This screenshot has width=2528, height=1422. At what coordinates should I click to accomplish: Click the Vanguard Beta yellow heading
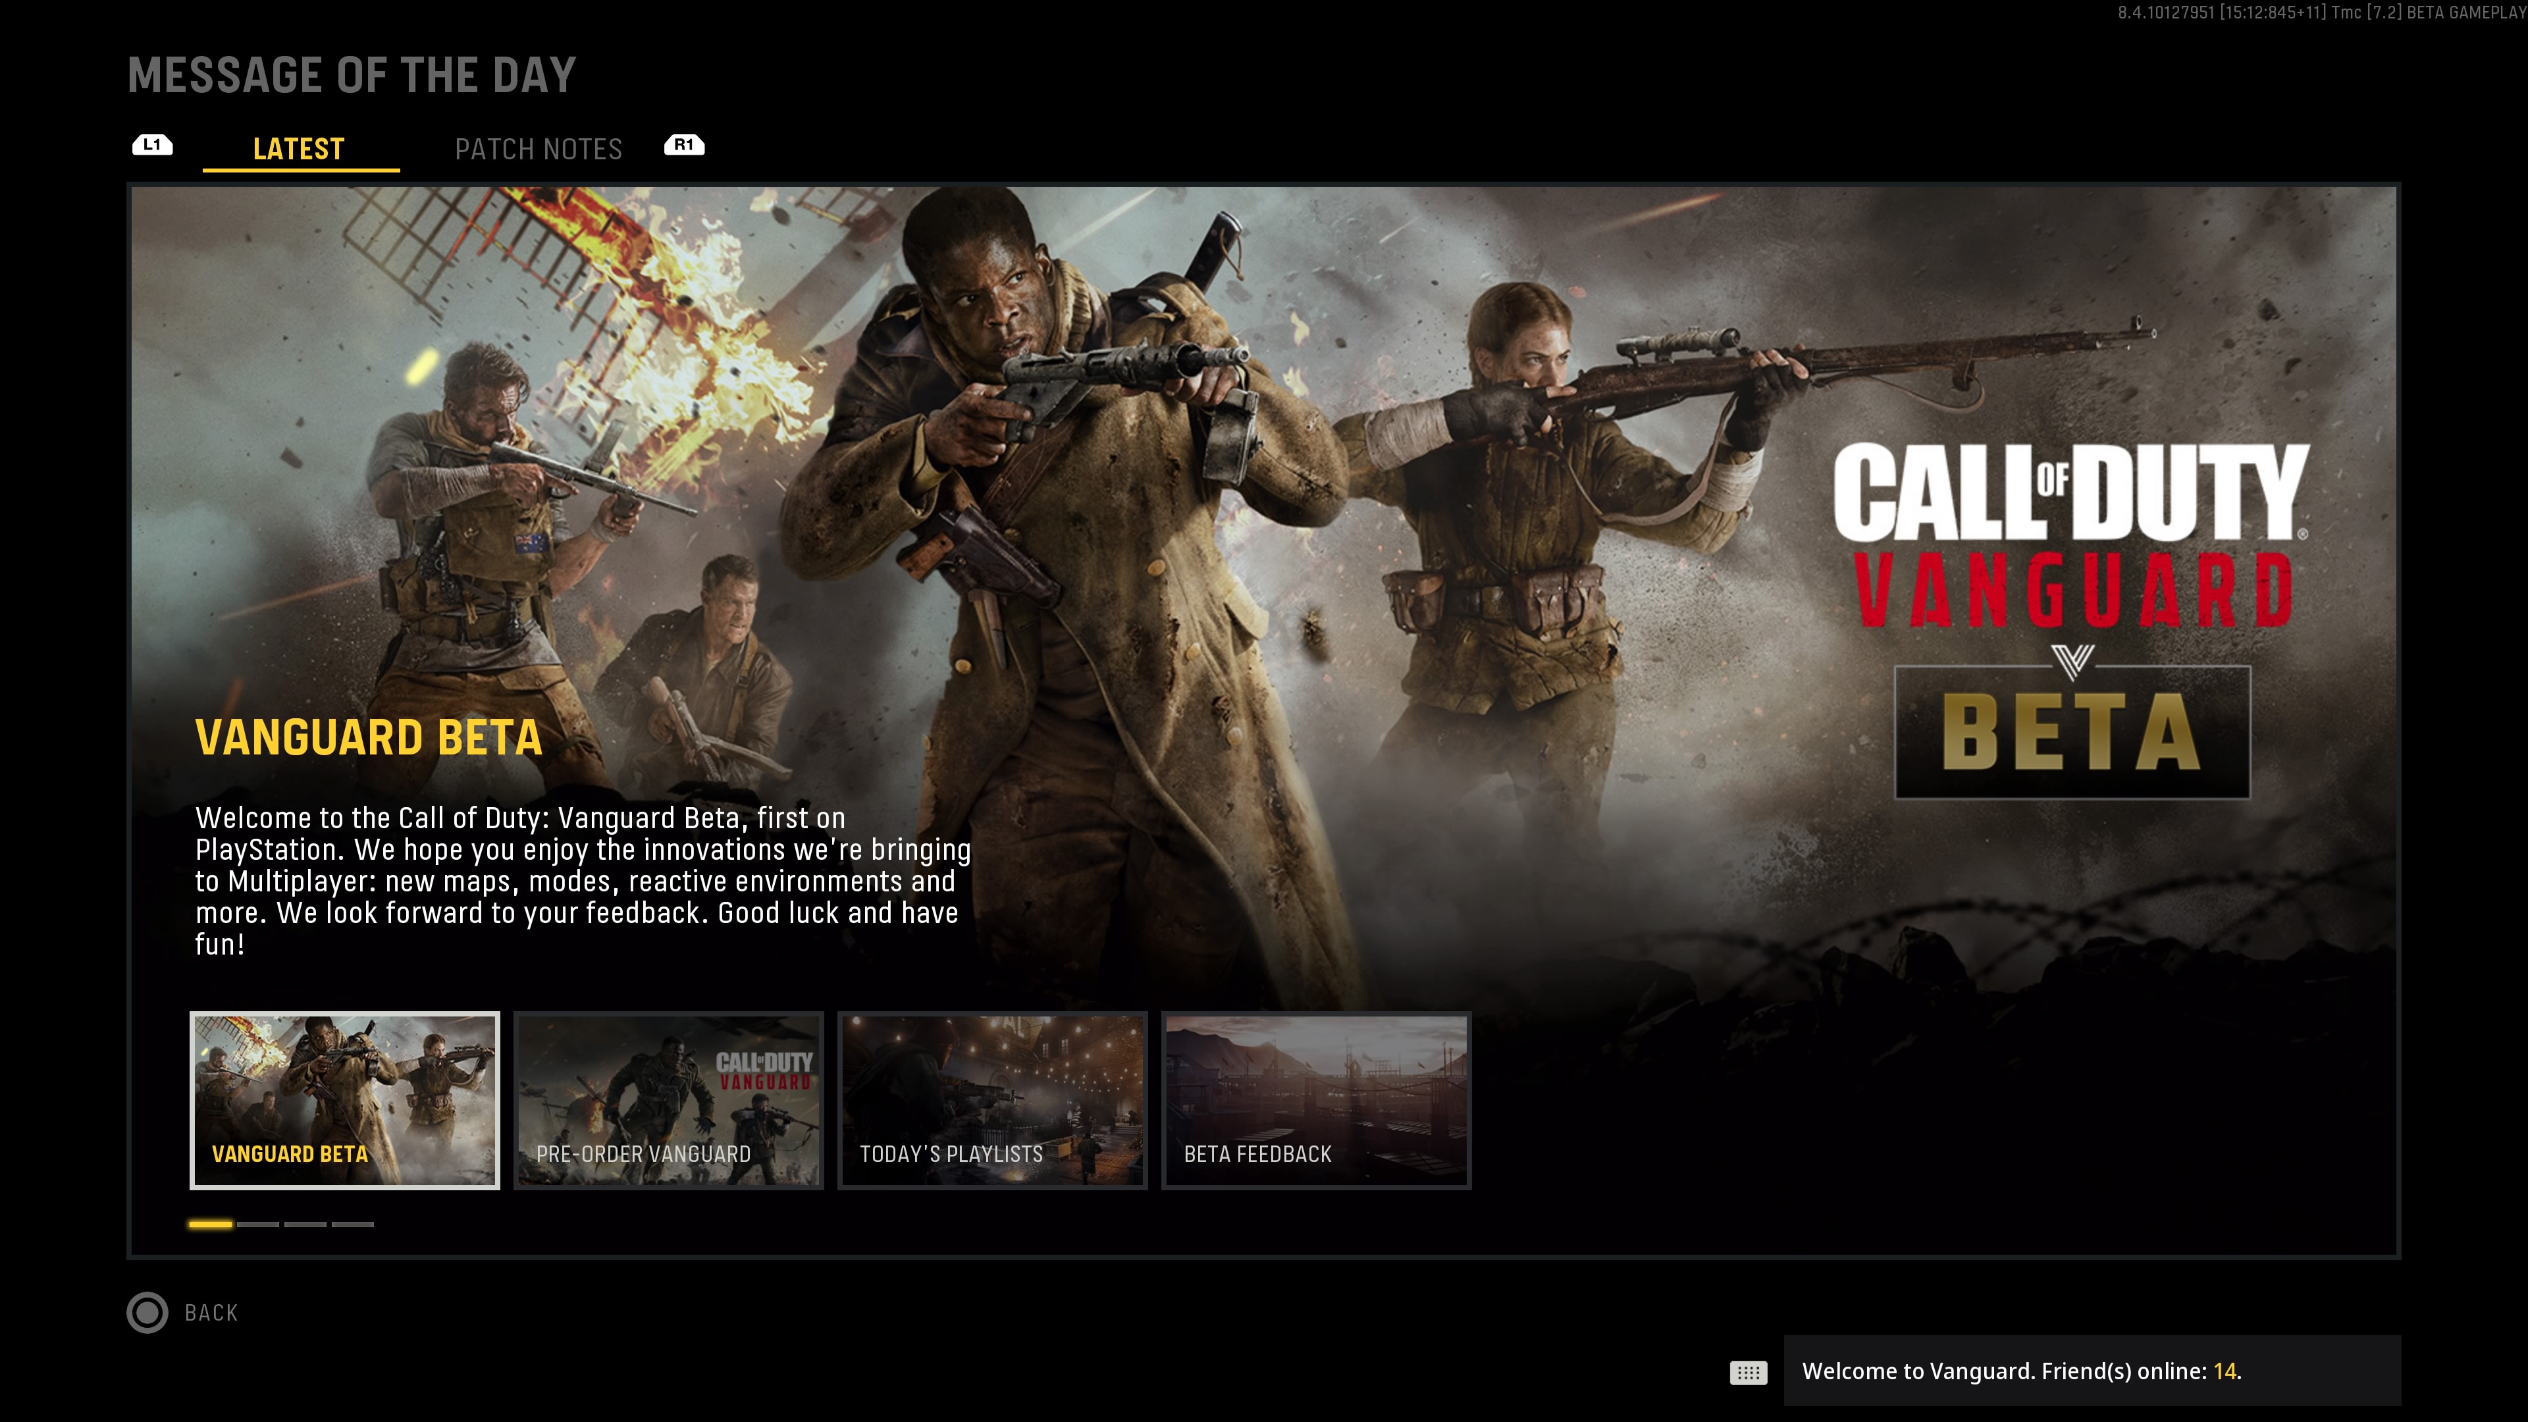coord(368,737)
